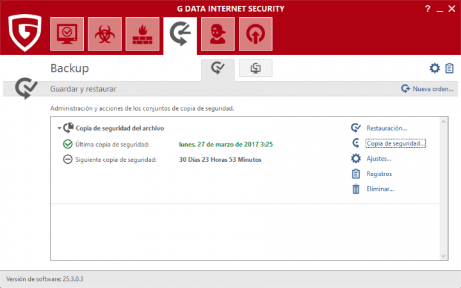Image resolution: width=461 pixels, height=288 pixels.
Task: Click the G DATA shield logo
Action: coord(25,33)
